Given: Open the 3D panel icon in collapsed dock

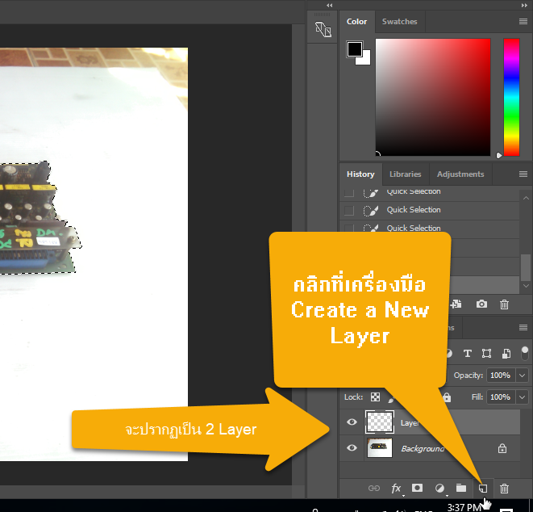Looking at the screenshot, I should pyautogui.click(x=323, y=29).
